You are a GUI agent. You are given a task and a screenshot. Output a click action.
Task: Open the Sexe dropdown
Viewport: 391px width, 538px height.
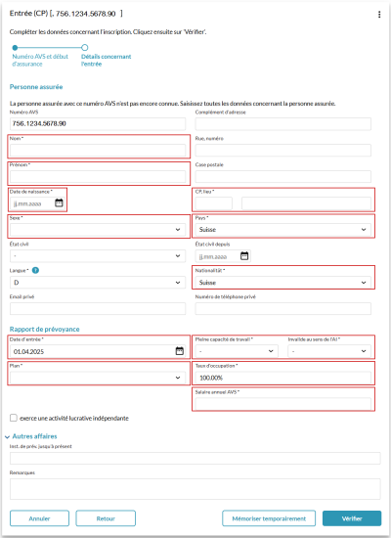(x=98, y=230)
